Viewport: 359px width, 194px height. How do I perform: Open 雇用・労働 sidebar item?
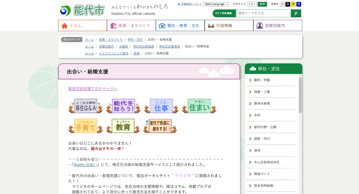tap(271, 80)
